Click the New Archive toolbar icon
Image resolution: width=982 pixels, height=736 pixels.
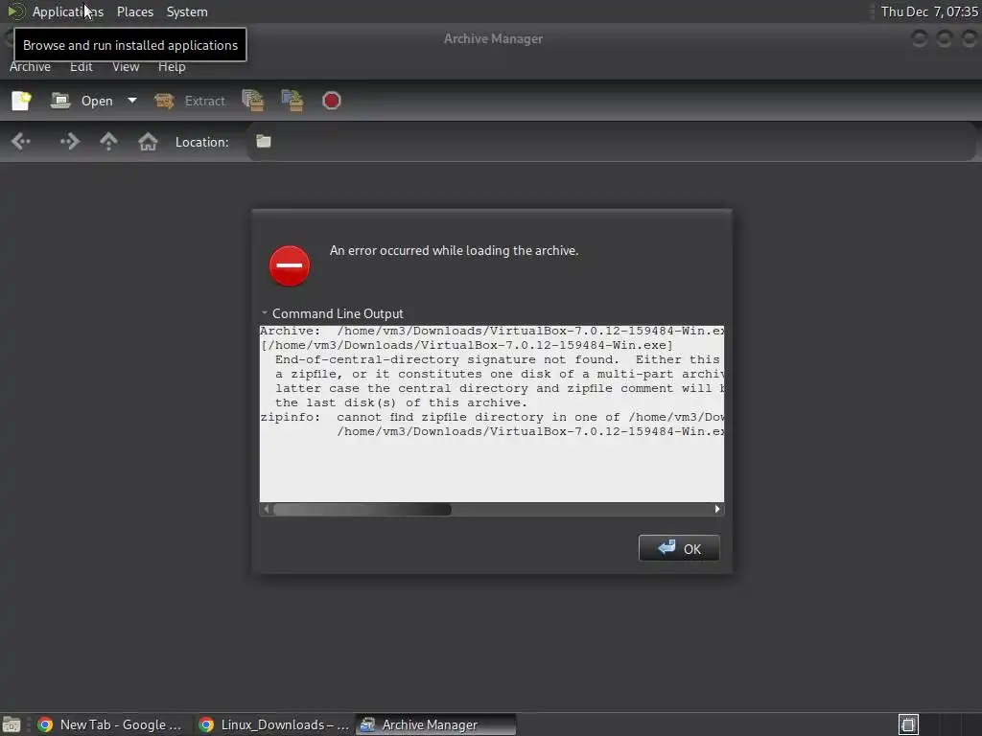[x=21, y=101]
